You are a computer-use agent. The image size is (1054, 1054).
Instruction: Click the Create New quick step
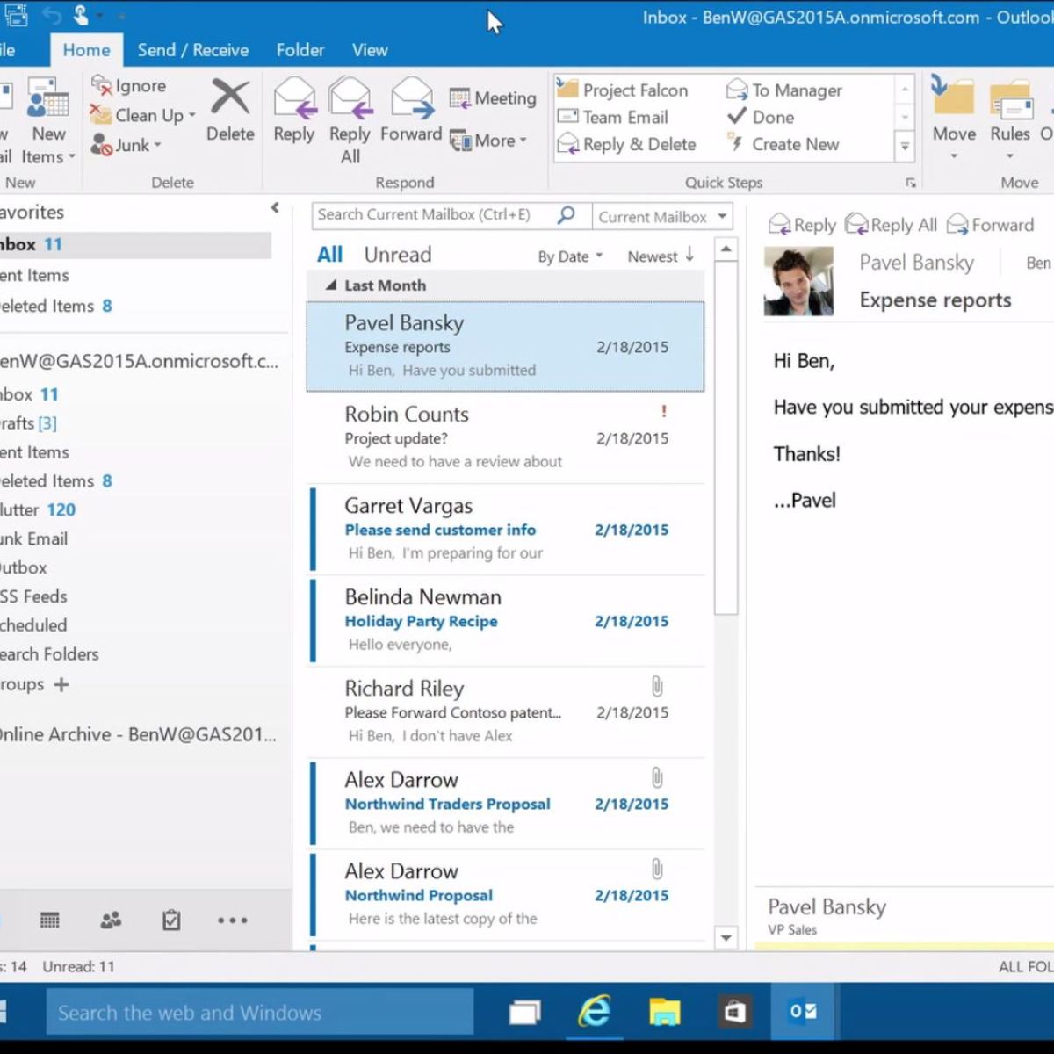(783, 144)
